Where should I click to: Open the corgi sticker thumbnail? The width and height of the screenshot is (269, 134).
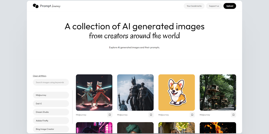(177, 92)
